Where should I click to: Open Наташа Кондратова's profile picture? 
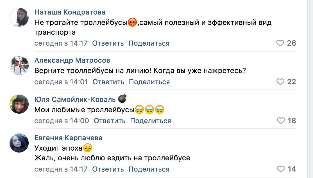click(x=19, y=17)
